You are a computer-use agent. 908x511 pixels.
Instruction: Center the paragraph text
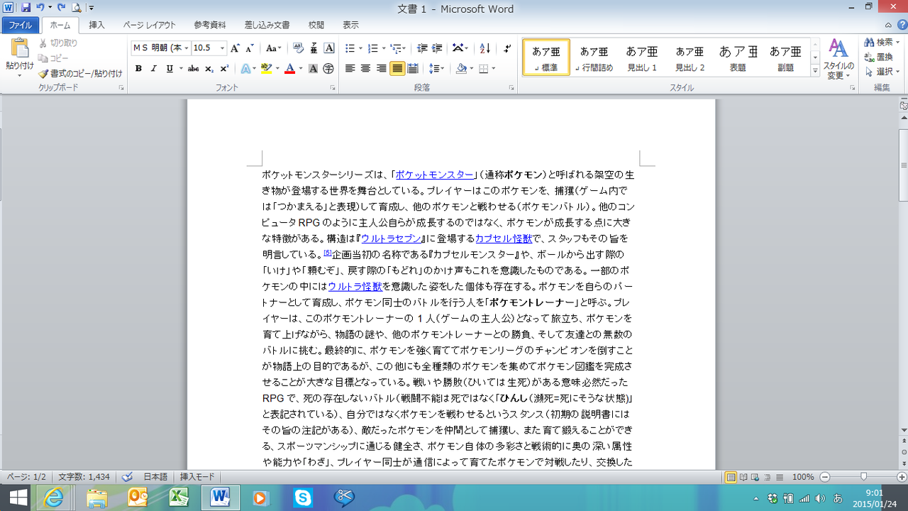366,69
